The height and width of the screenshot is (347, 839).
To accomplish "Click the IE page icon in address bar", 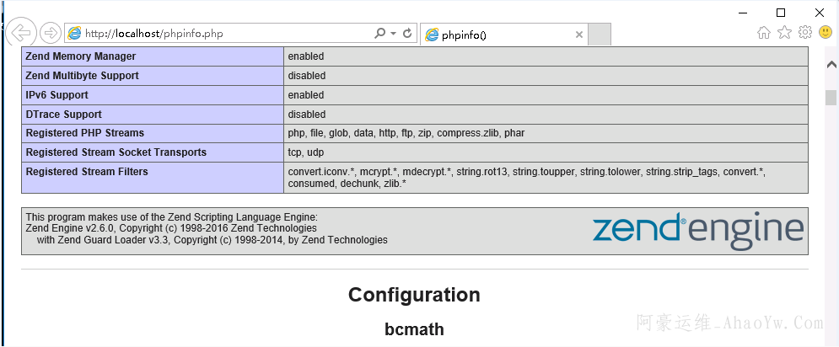I will point(74,34).
